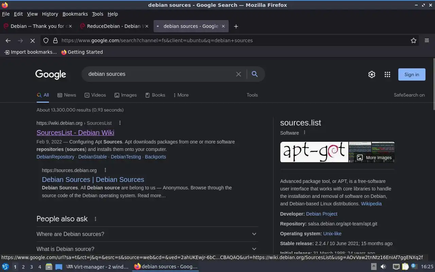
Task: Open the History menu
Action: pyautogui.click(x=50, y=14)
